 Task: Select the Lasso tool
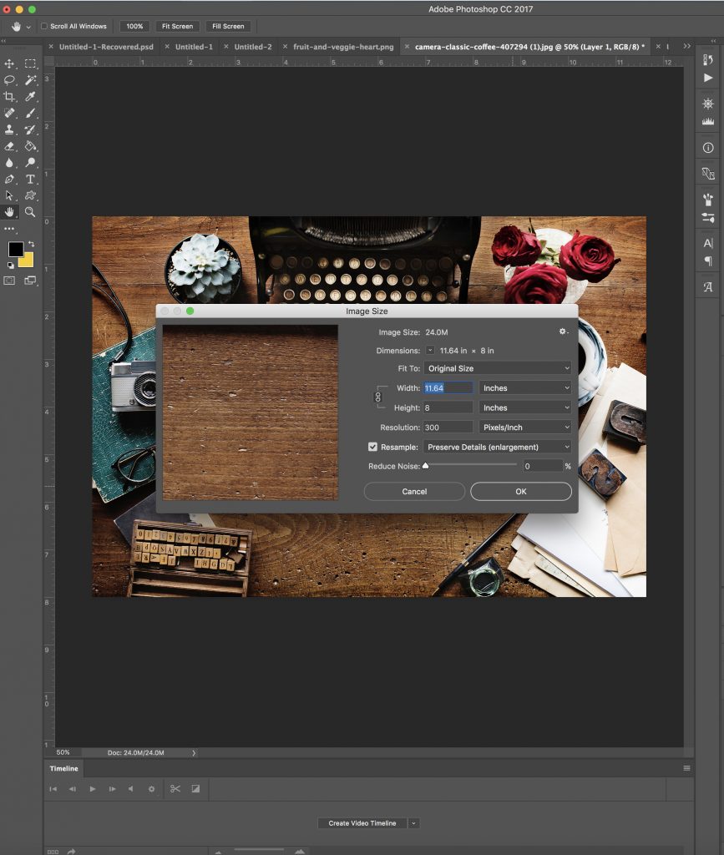click(10, 80)
